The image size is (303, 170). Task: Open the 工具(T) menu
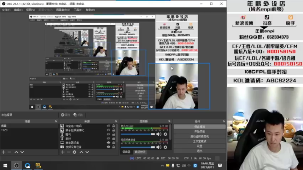click(x=78, y=10)
